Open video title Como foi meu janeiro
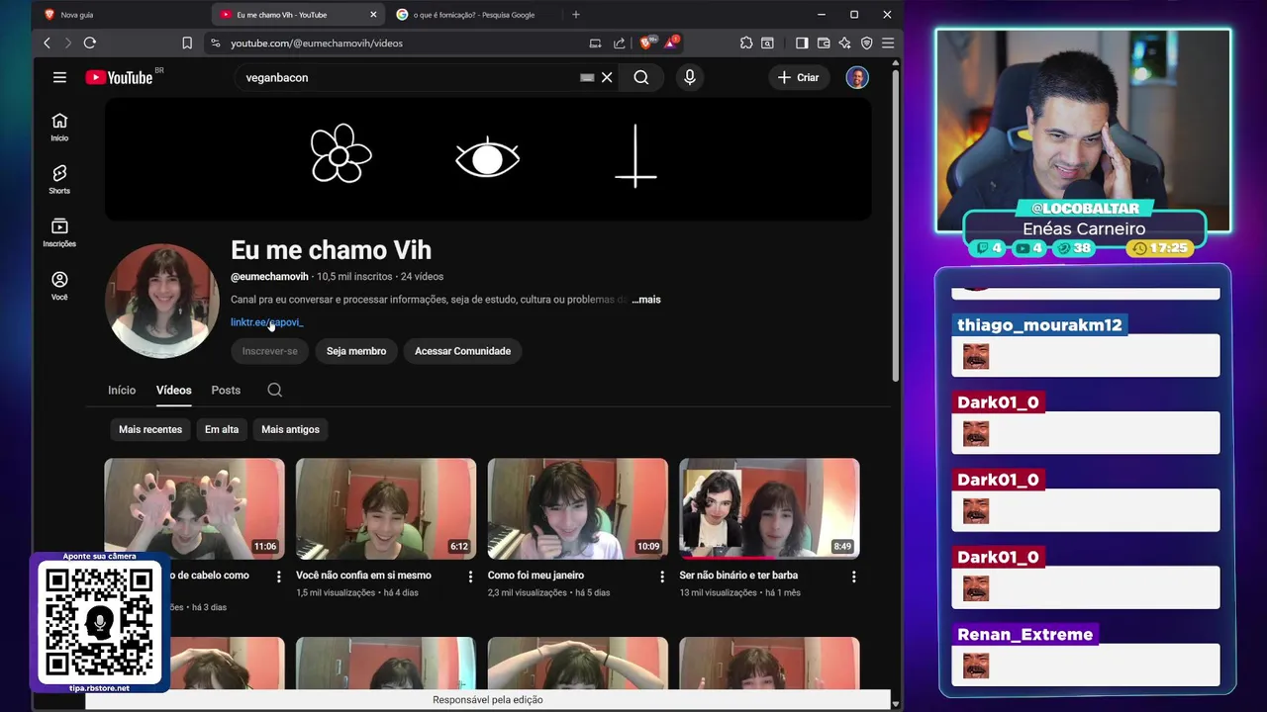Viewport: 1267px width, 712px height. click(536, 576)
